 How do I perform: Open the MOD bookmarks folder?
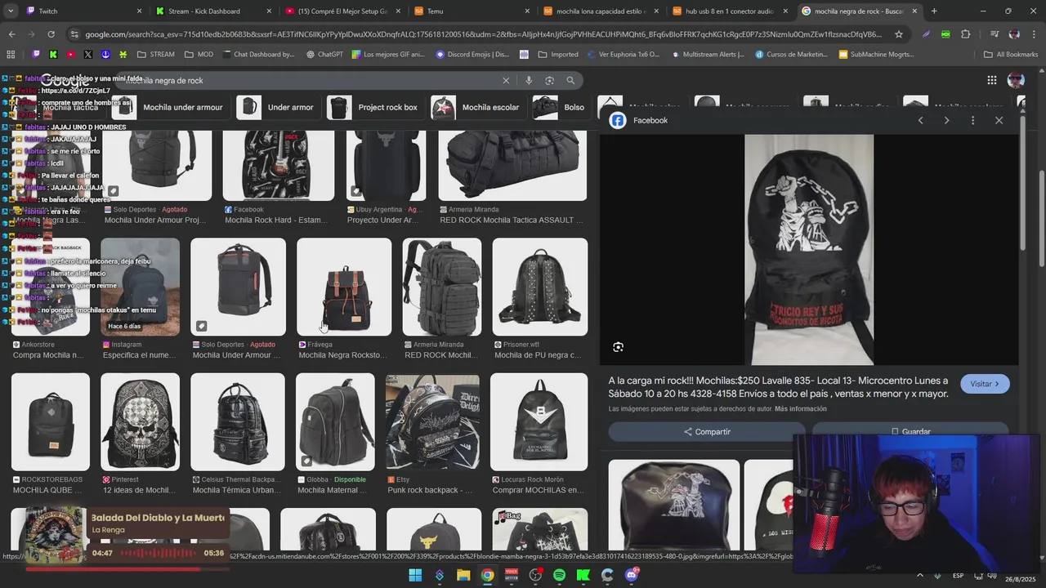199,54
